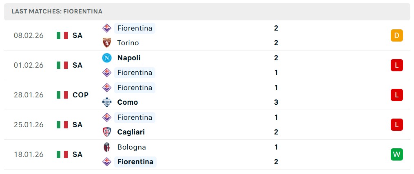Click the draw 'D' result badge
Screen dimensions: 414x174
point(396,35)
